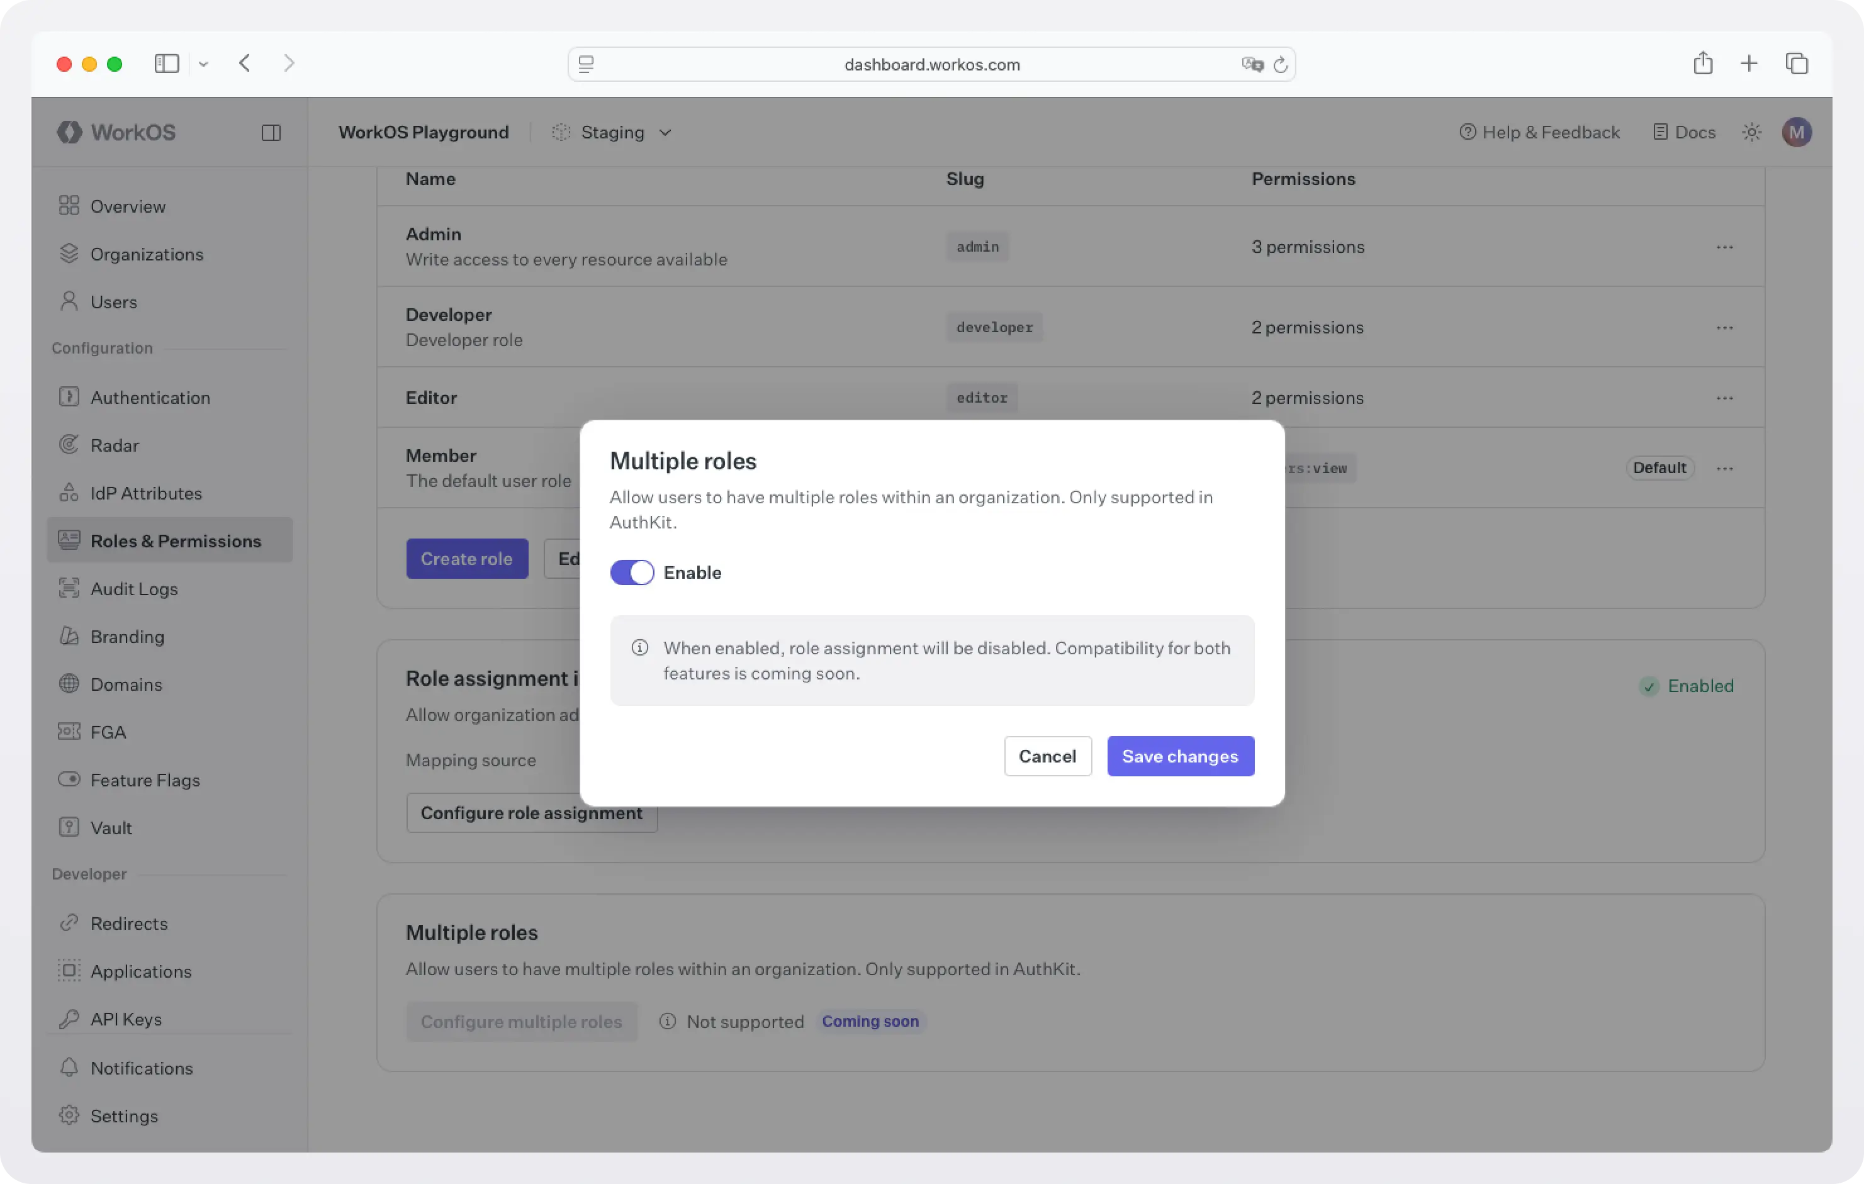This screenshot has width=1864, height=1184.
Task: Open the Docs link
Action: click(x=1685, y=132)
